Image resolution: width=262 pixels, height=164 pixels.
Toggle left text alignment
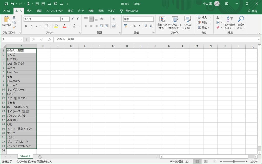click(x=86, y=26)
